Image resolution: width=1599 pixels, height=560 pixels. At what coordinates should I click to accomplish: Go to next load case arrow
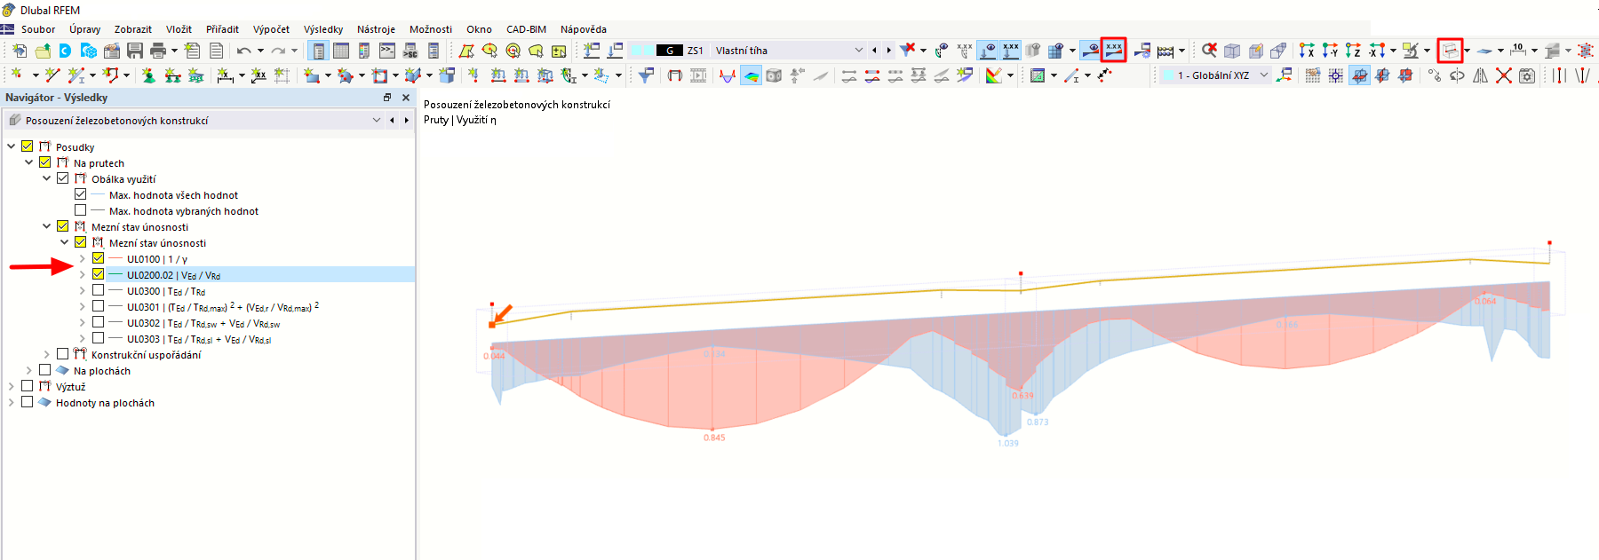point(888,51)
